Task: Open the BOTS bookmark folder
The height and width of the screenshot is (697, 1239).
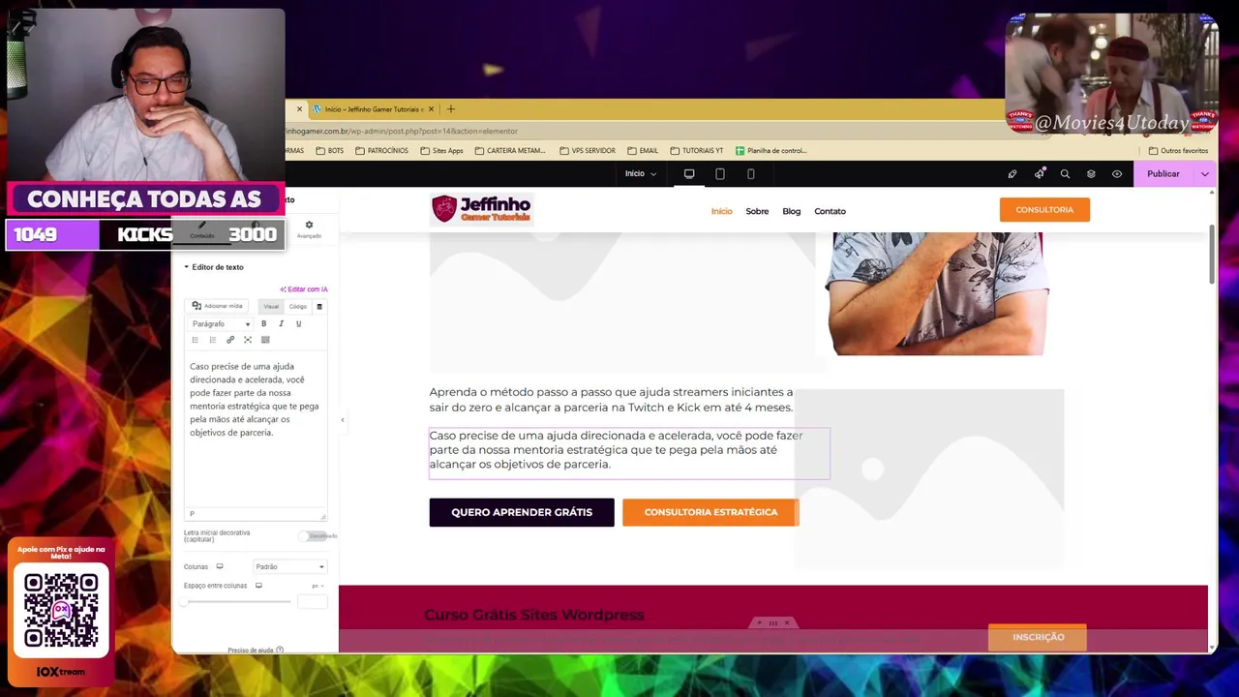Action: coord(329,151)
